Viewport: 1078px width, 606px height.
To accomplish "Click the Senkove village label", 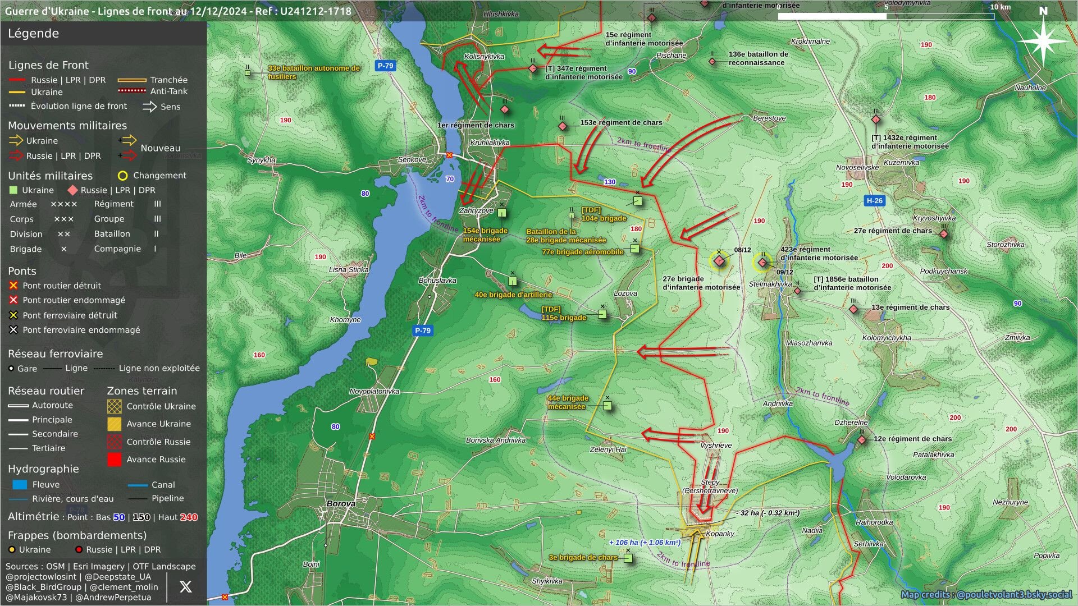I will tap(412, 160).
